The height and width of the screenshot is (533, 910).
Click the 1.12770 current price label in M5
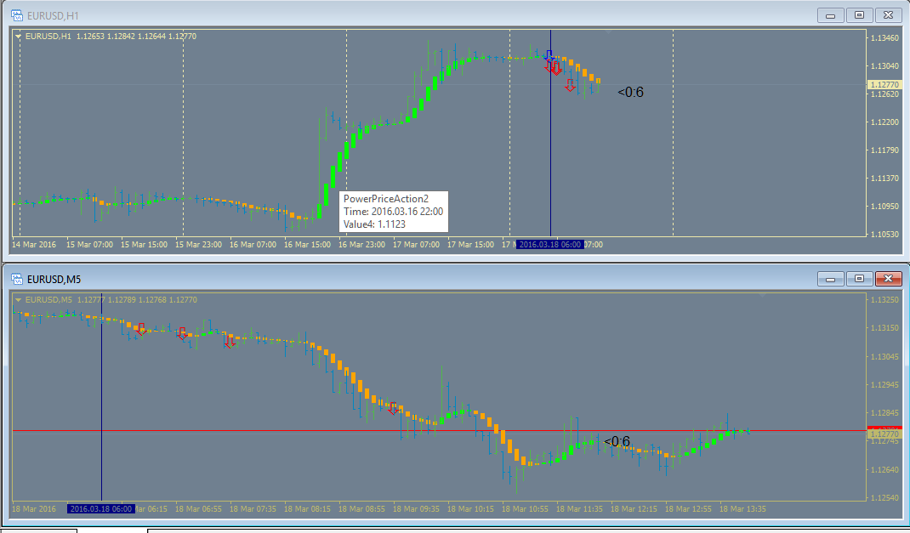point(884,434)
